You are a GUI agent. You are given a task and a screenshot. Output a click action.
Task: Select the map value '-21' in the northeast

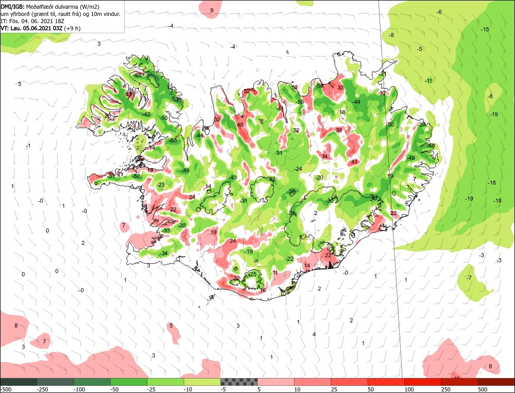point(382,74)
